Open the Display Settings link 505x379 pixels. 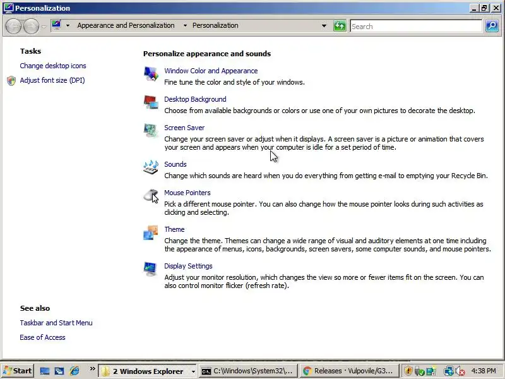tap(188, 266)
